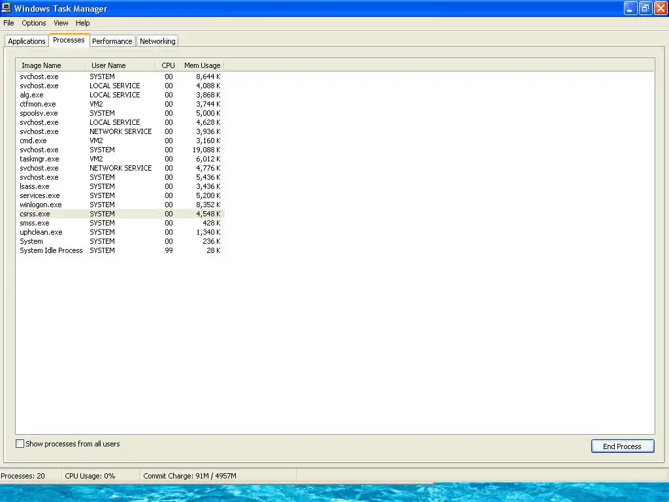Viewport: 669px width, 502px height.
Task: Select the csrss.exe process
Action: click(120, 214)
